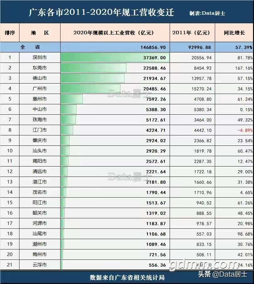
Task: Click the 2011 value 1722.18
Action: (203, 172)
